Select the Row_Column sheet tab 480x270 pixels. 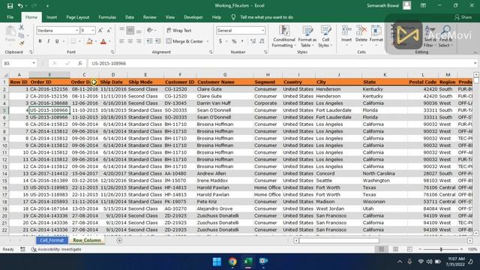tap(87, 240)
